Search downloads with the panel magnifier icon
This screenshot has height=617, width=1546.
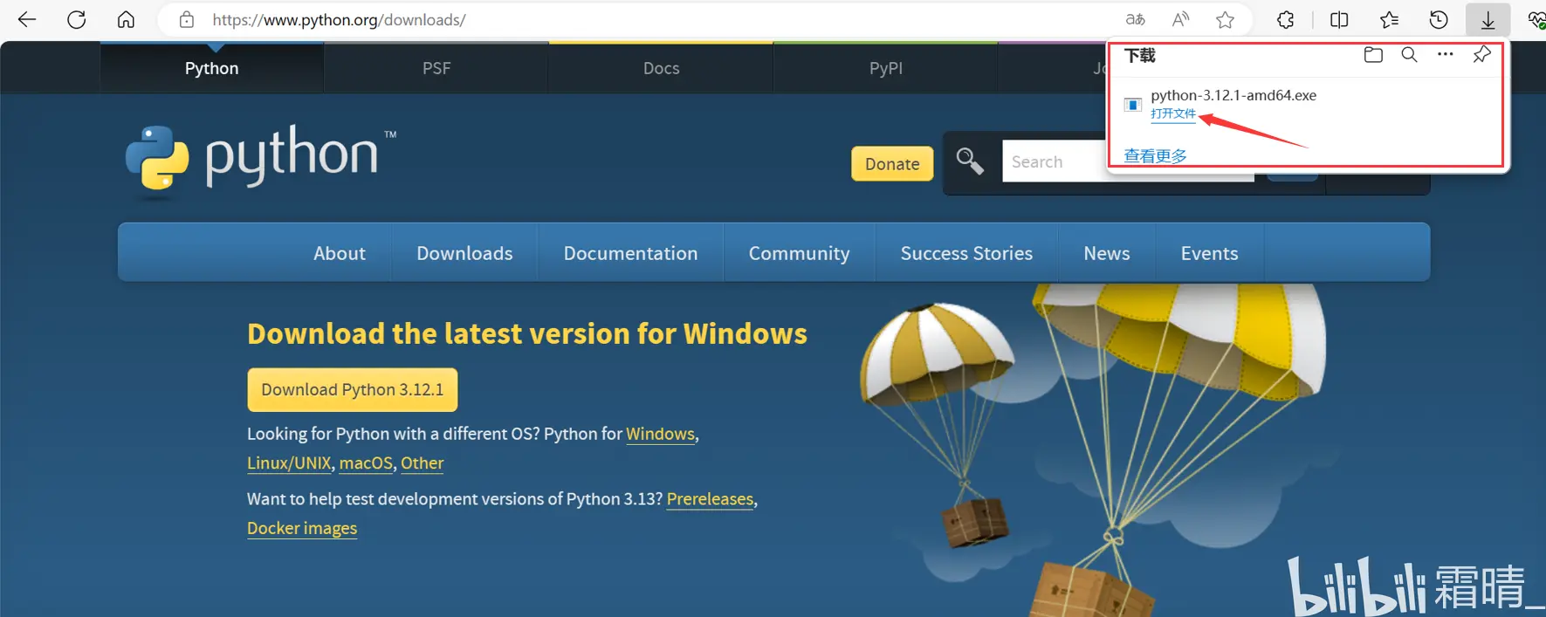pyautogui.click(x=1409, y=55)
